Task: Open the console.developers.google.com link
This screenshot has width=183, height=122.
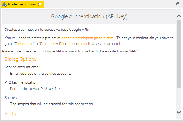Action: tap(88, 38)
